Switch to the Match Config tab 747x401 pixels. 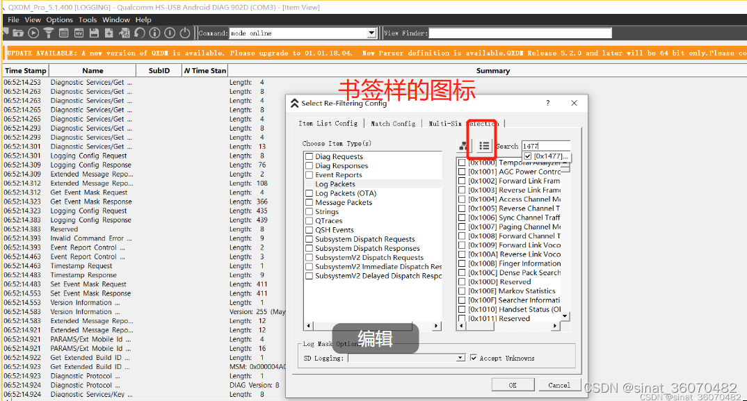point(393,123)
